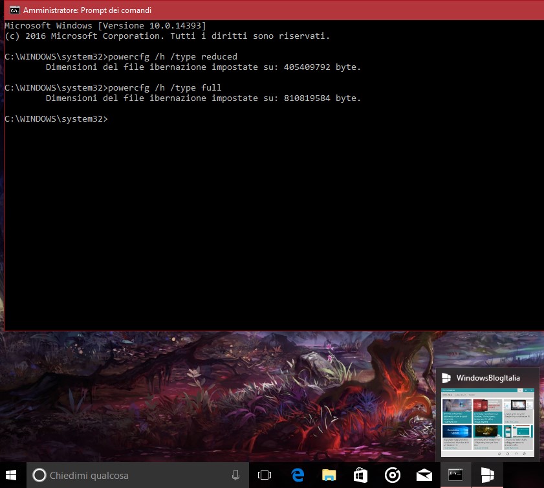Click the 'Chiedimi qualcosa' search box

coord(138,475)
